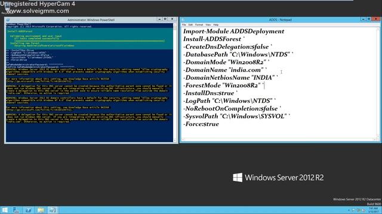The height and width of the screenshot is (214, 382).
Task: Click Notepad horizontal scrollbar left arrow
Action: click(x=183, y=140)
